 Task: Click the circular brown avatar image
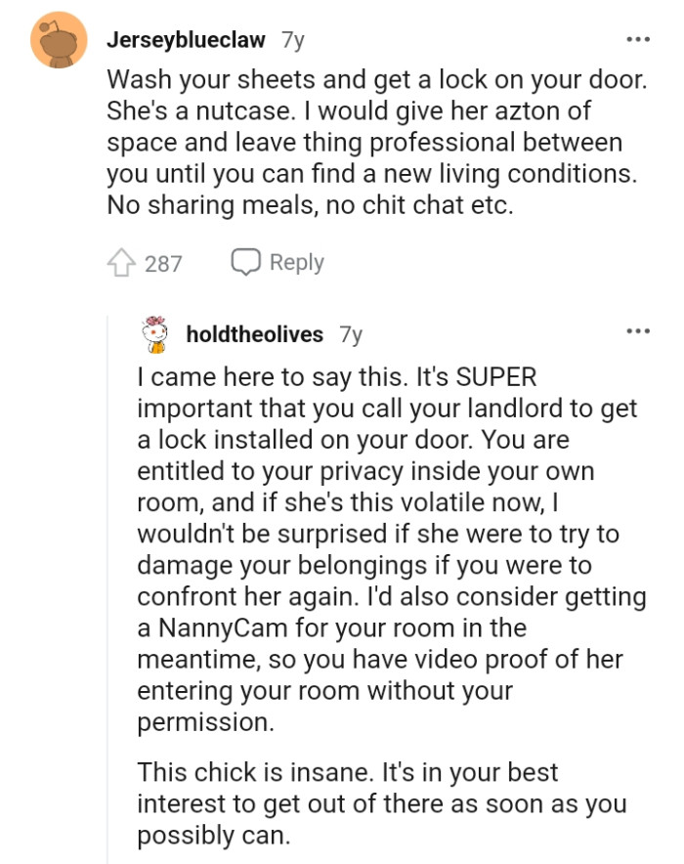pos(54,40)
